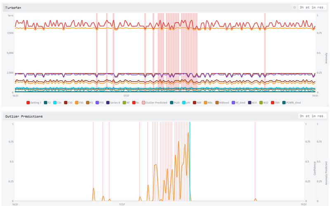Click the Anomaly Predicted axis title
Screen dimensions: 330x206
326,173
